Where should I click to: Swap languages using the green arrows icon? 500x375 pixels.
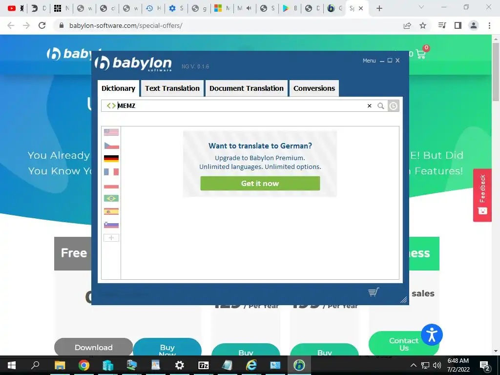point(111,105)
